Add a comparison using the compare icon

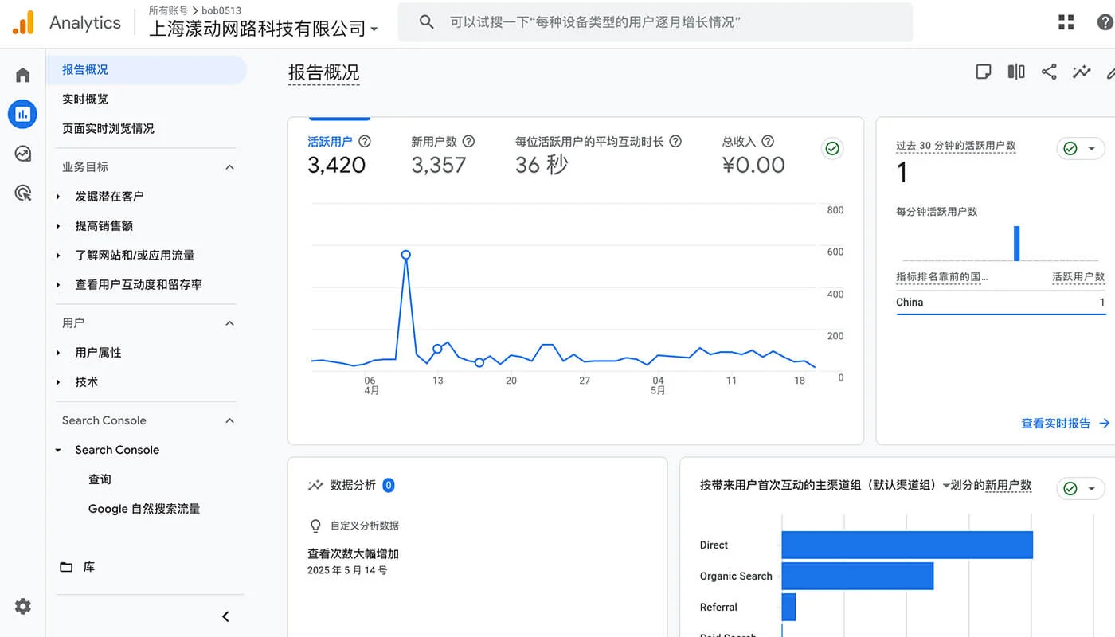coord(1015,71)
